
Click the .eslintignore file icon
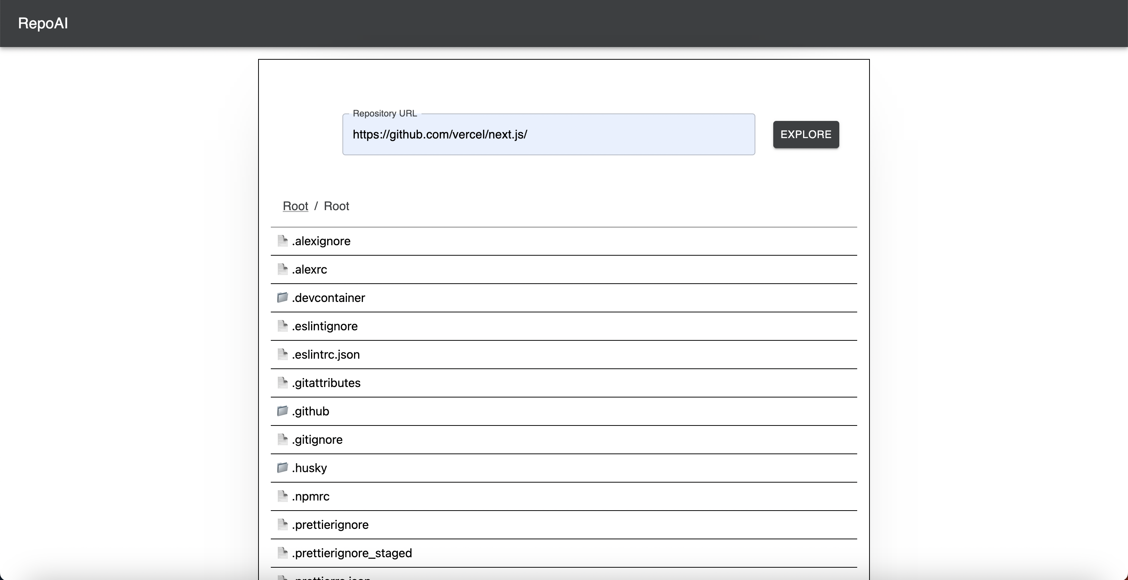point(282,325)
